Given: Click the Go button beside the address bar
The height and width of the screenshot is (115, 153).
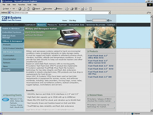Looking at the screenshot, I should [149, 13].
